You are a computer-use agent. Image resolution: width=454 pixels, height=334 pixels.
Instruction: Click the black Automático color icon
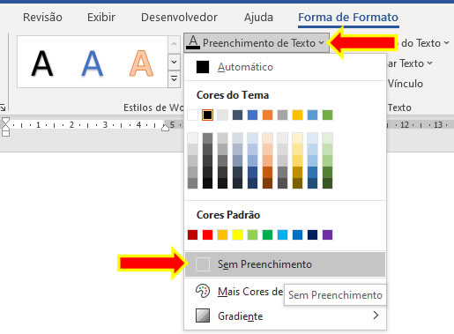click(x=203, y=67)
